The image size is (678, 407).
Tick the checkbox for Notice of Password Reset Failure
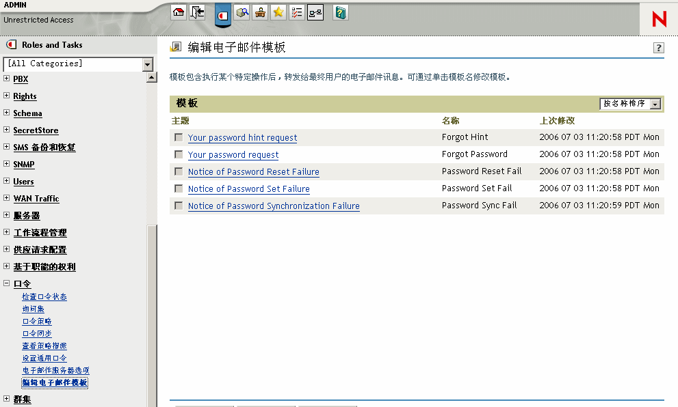click(179, 171)
